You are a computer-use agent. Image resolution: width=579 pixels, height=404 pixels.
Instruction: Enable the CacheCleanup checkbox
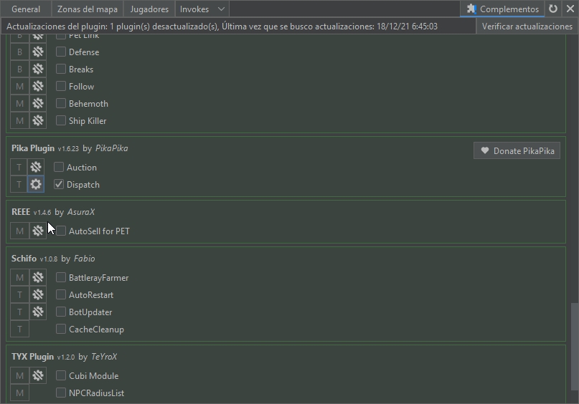tap(61, 330)
